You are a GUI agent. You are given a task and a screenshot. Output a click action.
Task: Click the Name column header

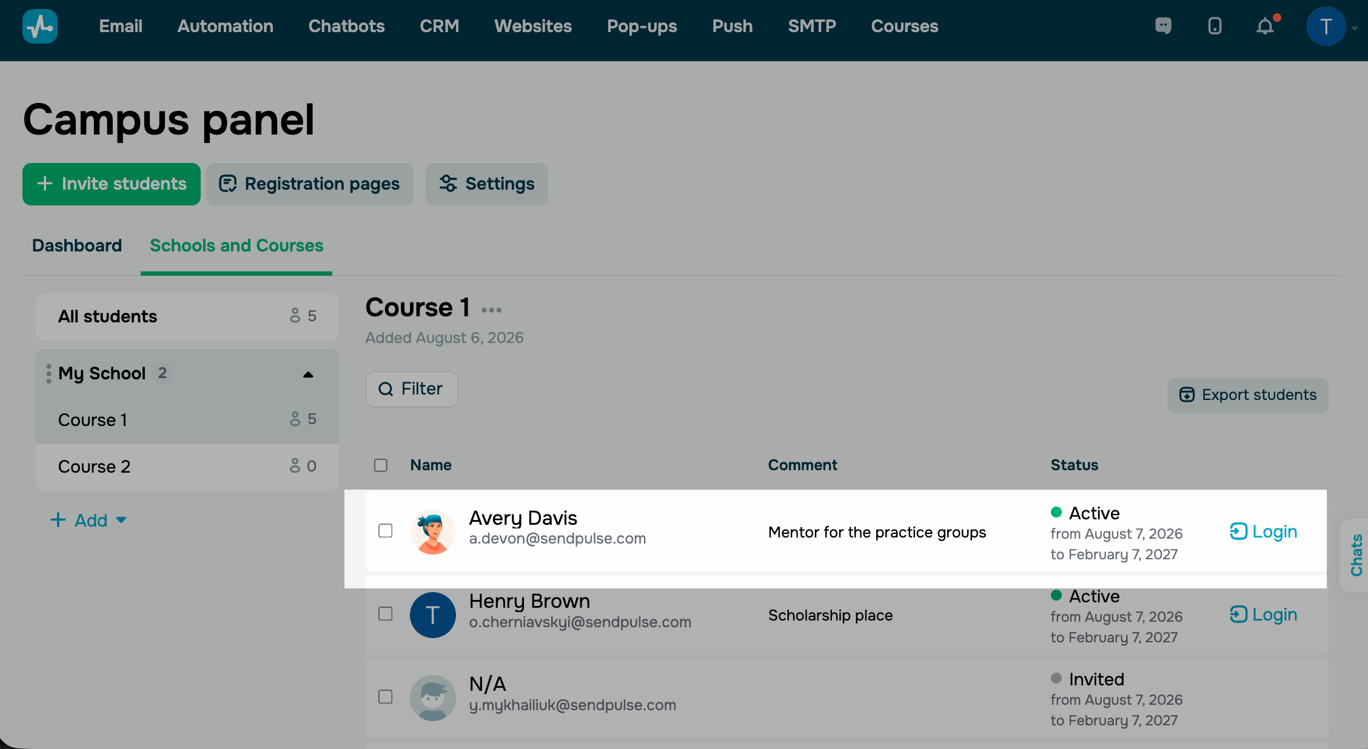[431, 465]
